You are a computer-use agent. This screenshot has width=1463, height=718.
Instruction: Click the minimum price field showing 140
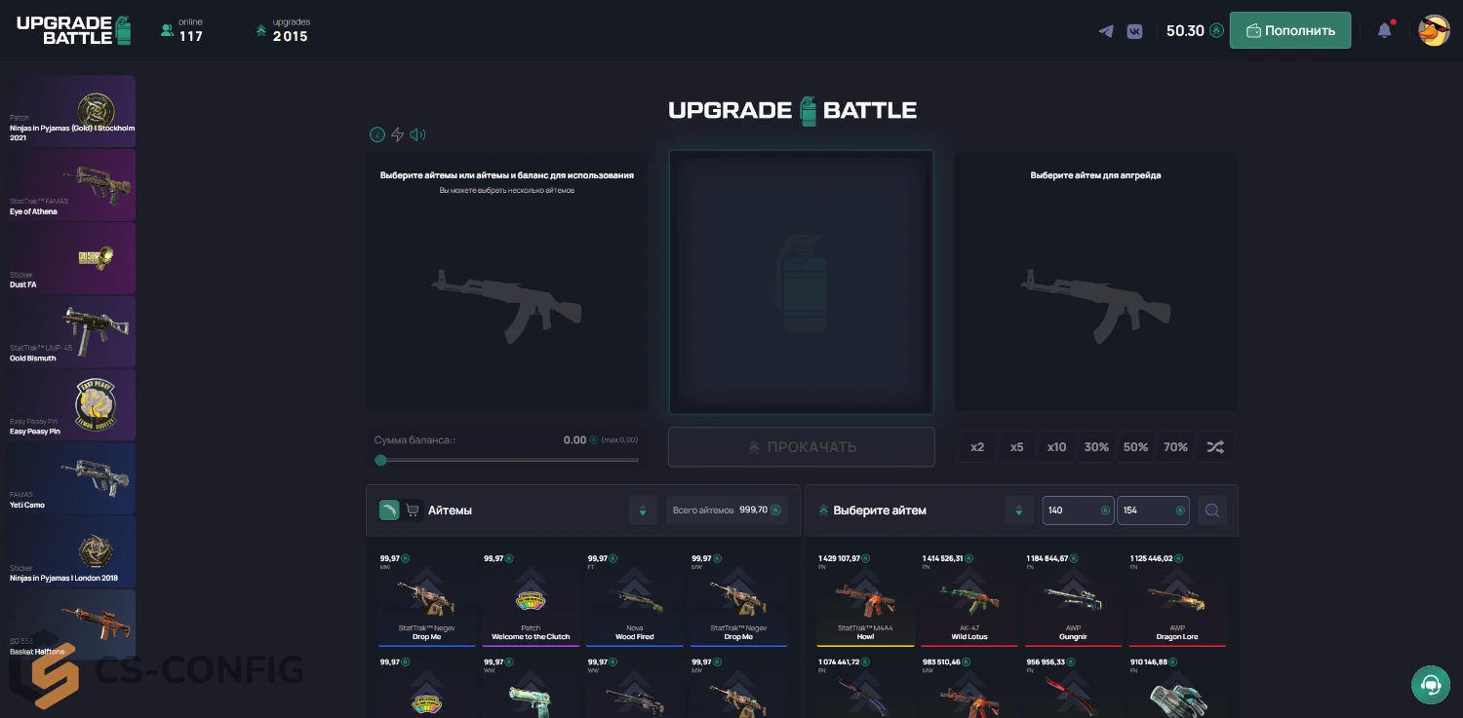pos(1078,510)
